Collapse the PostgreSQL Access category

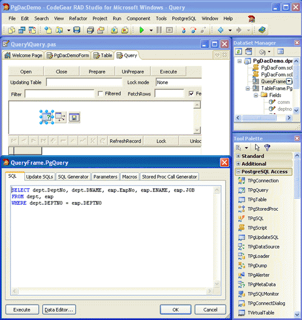tap(238, 172)
